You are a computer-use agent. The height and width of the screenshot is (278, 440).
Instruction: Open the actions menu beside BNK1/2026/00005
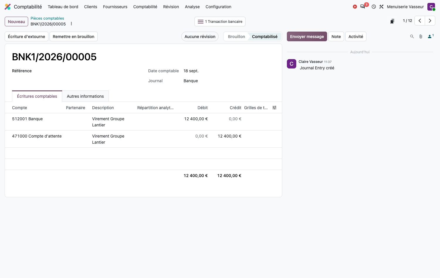point(71,24)
